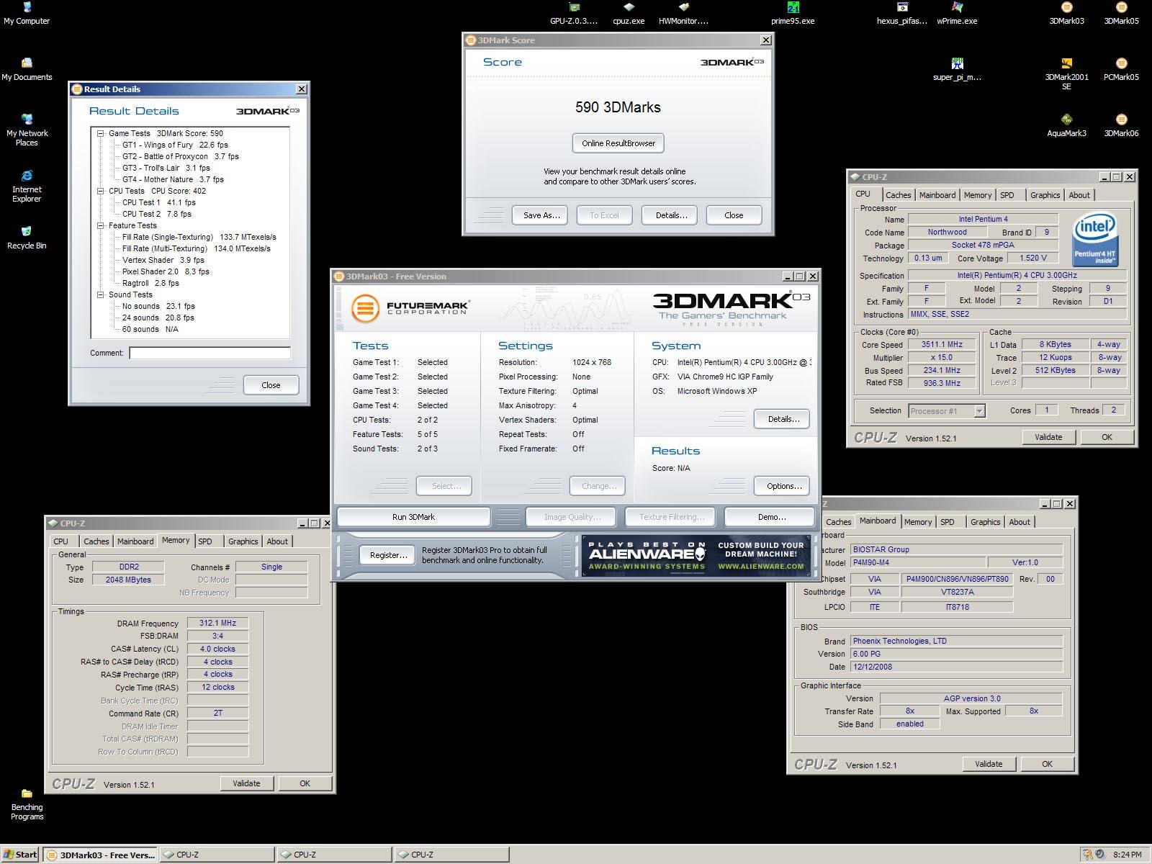Screen dimensions: 1152x864
Task: Click Save As in the 3DMark Score window
Action: [541, 215]
